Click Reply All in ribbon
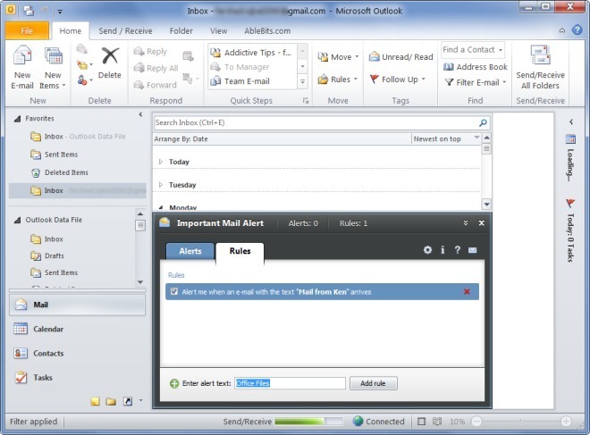Screen dimensions: 590x435 coord(156,68)
